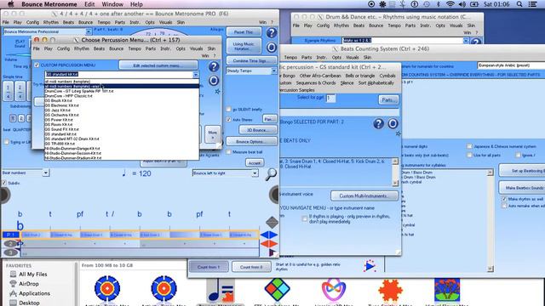
Task: Click Bounce Options button
Action: (252, 142)
